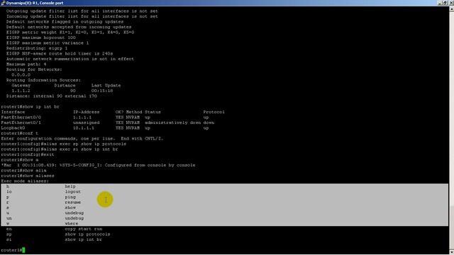Click 'alias exec sp show ip protocols' line
The height and width of the screenshot is (255, 454).
point(64,144)
